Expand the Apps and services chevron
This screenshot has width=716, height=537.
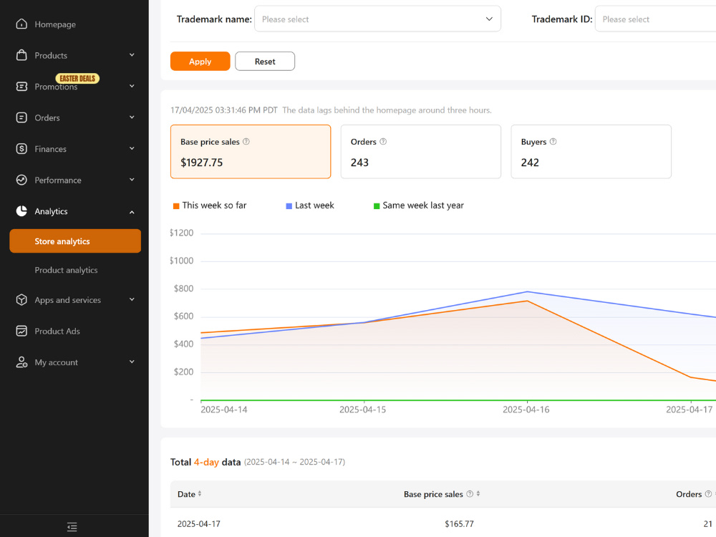click(x=132, y=299)
